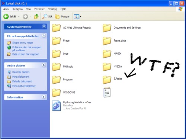The image size is (186, 139).
Task: Click Skapa en ny mapp folder icon
Action: click(x=9, y=43)
